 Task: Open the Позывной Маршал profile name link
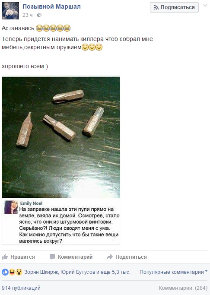click(51, 6)
